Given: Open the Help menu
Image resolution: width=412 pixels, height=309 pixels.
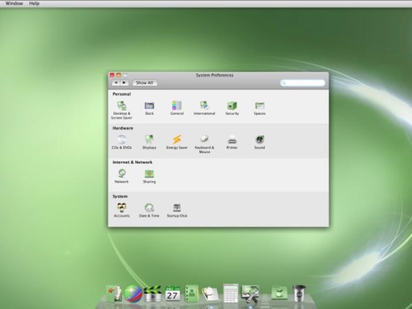Looking at the screenshot, I should tap(34, 3).
